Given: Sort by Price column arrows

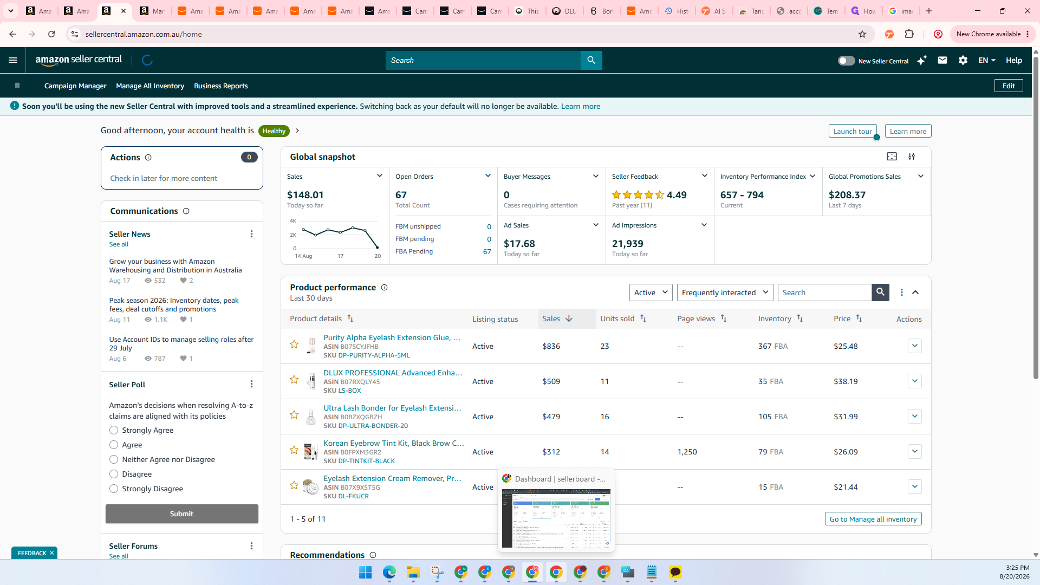Looking at the screenshot, I should pyautogui.click(x=859, y=318).
